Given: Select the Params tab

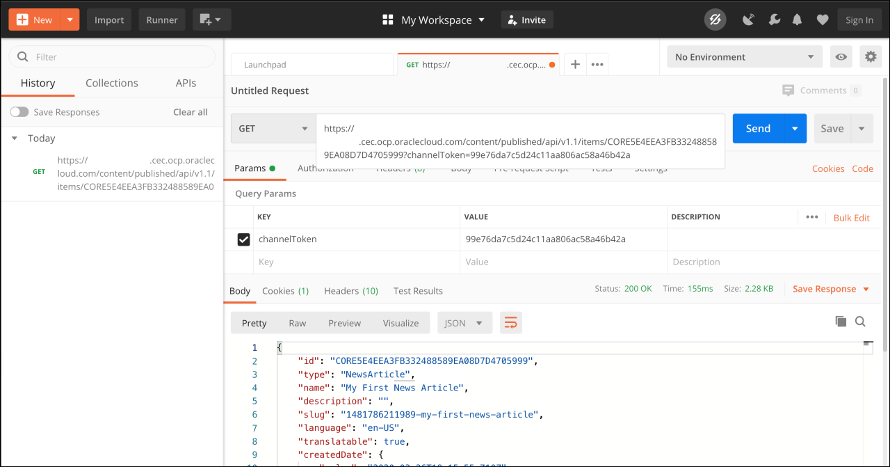Looking at the screenshot, I should click(254, 168).
